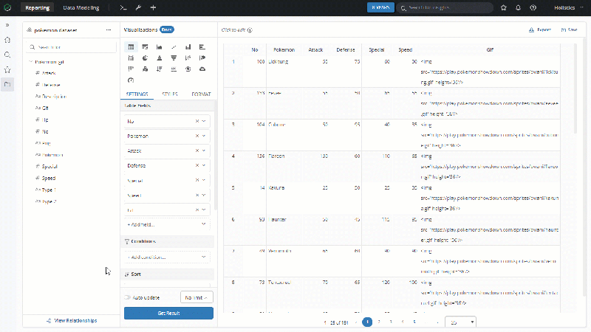The image size is (591, 332).
Task: Select the Scatter chart visualization
Action: click(x=188, y=58)
